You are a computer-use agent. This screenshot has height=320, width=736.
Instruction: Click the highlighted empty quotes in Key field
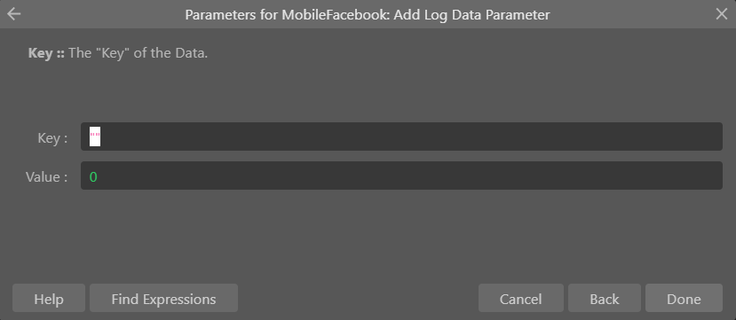pos(95,137)
